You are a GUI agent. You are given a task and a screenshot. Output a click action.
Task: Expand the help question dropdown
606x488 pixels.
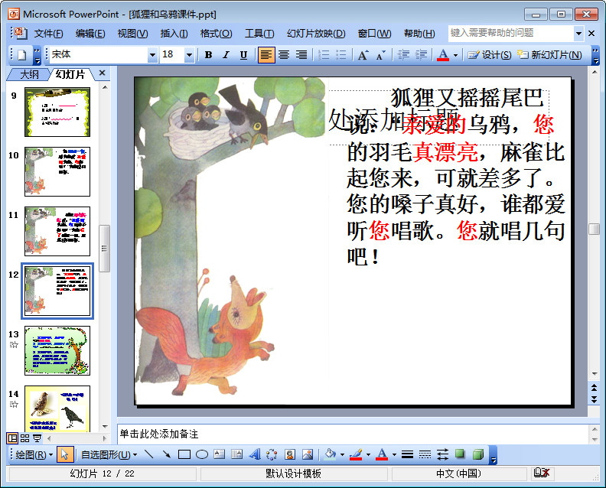[578, 34]
